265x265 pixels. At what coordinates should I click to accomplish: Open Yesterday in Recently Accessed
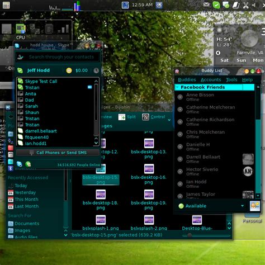coord(22,192)
